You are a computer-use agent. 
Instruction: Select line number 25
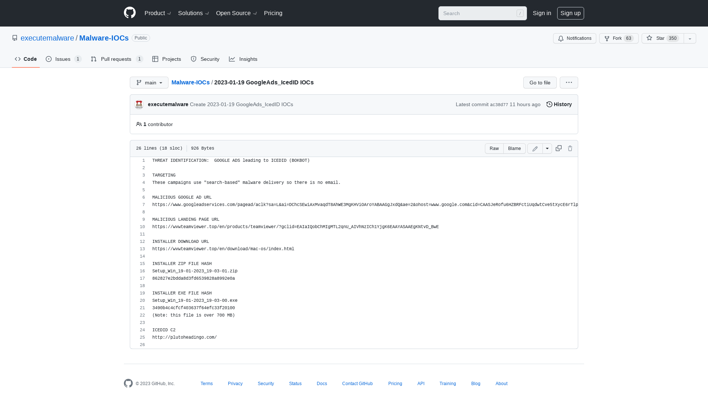click(x=142, y=338)
